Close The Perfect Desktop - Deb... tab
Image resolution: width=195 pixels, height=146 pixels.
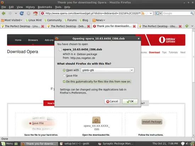pyautogui.click(x=89, y=26)
